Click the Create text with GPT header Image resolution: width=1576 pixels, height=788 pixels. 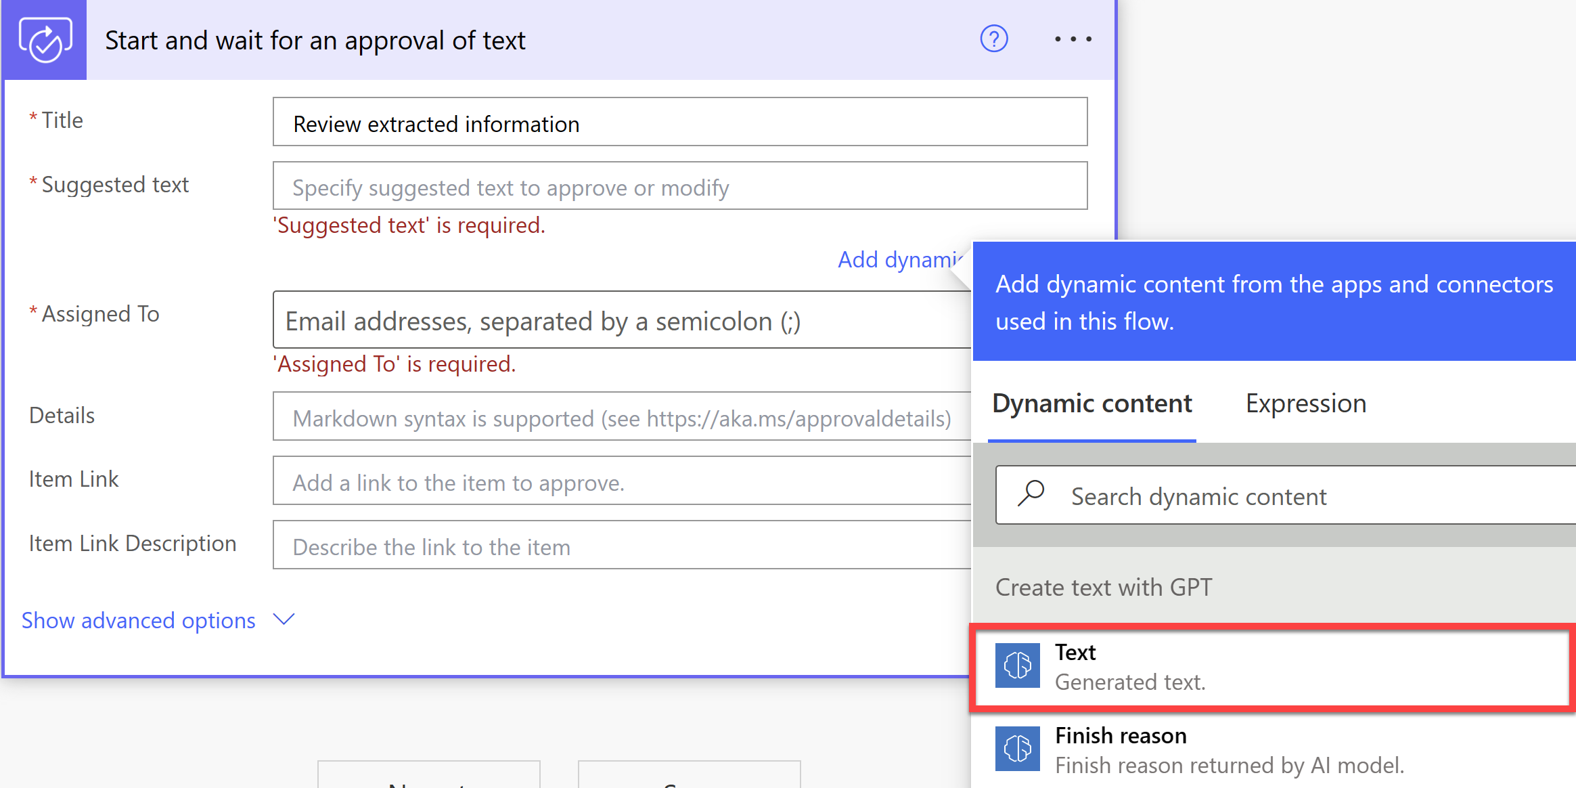1104,587
